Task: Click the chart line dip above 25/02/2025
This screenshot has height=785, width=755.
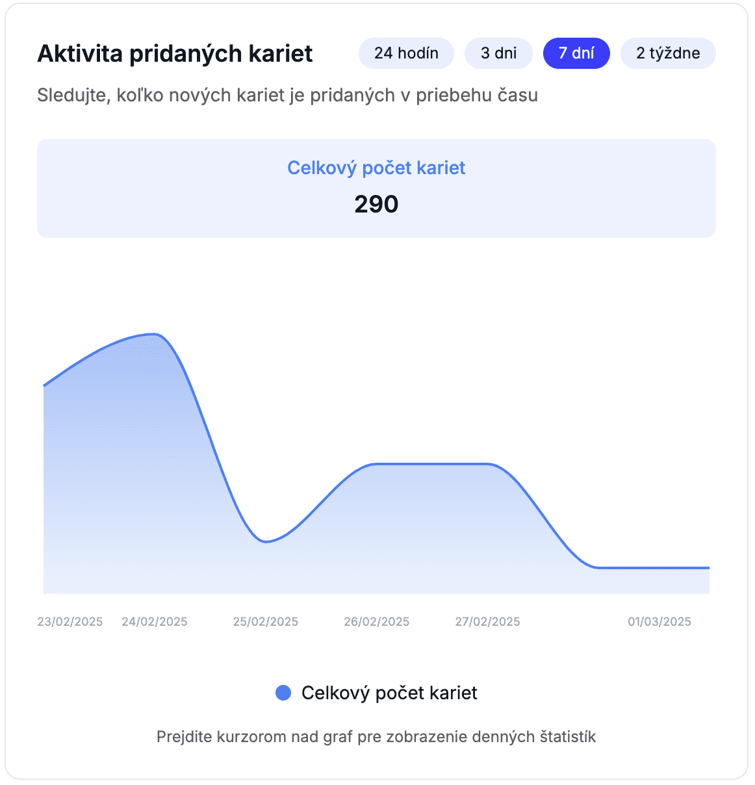Action: tap(266, 541)
